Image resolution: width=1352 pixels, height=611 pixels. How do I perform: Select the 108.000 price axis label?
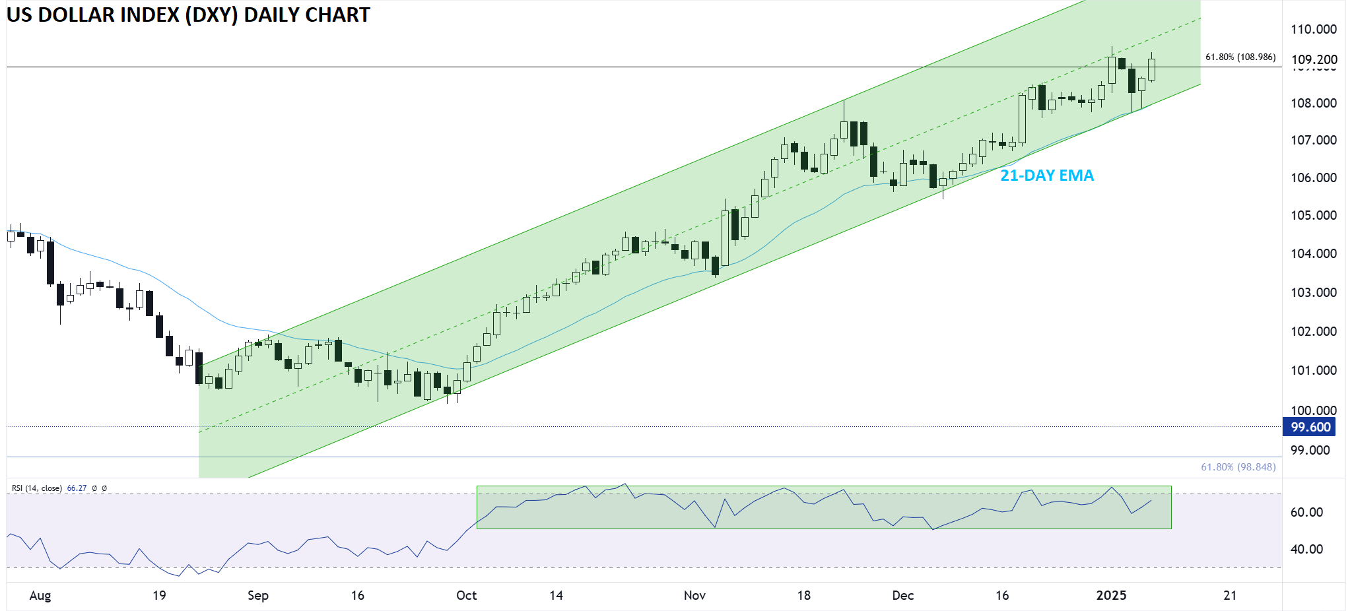pos(1314,103)
